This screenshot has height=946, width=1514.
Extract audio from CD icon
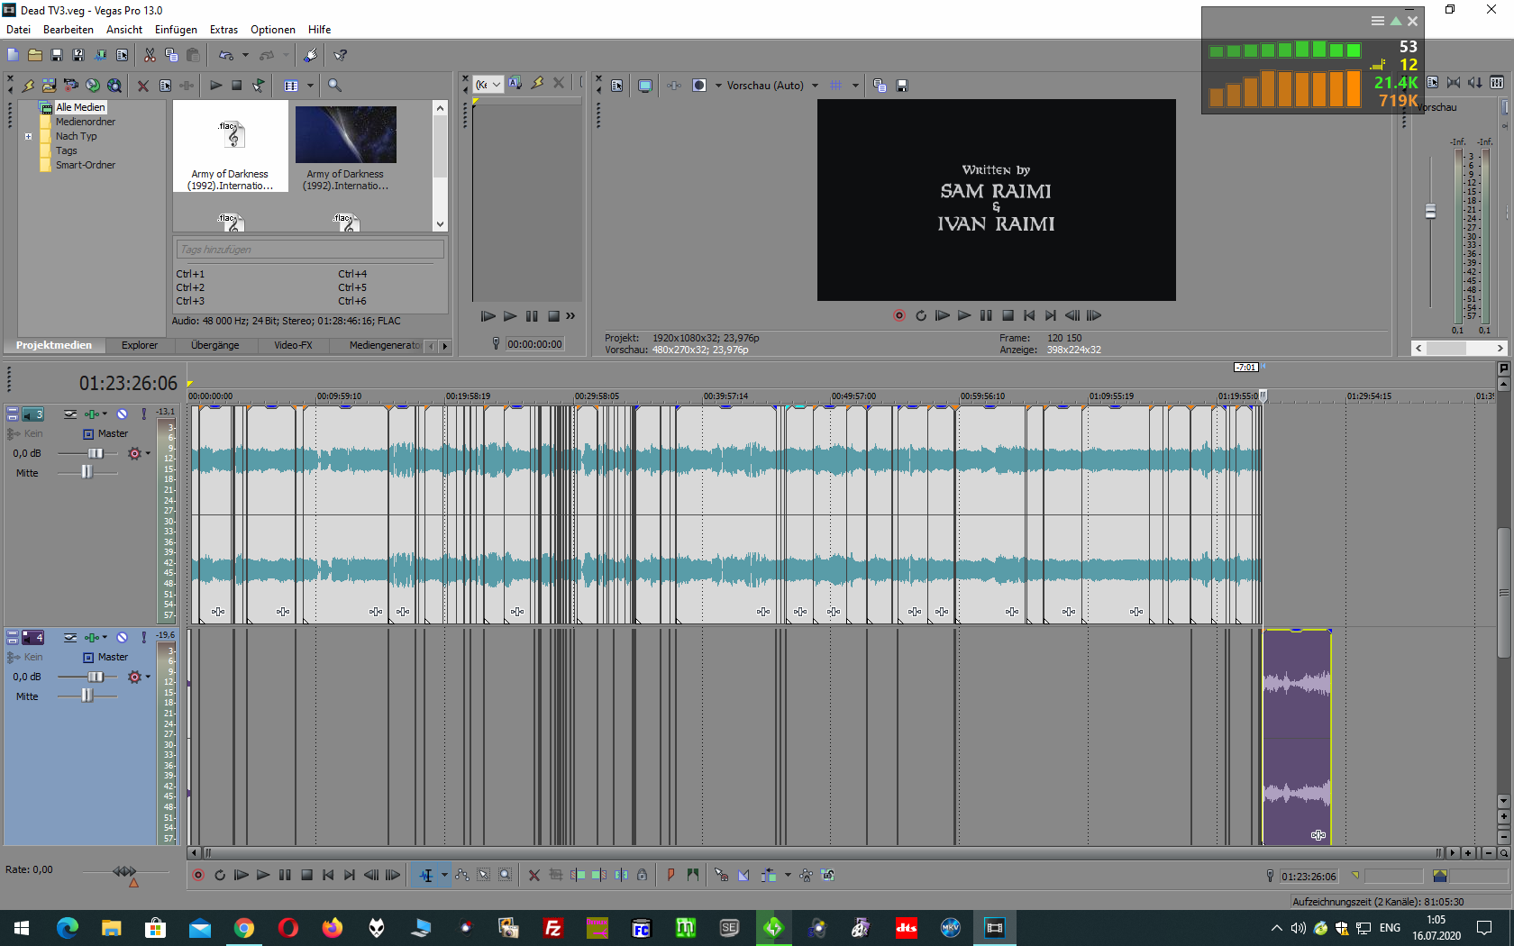coord(92,86)
